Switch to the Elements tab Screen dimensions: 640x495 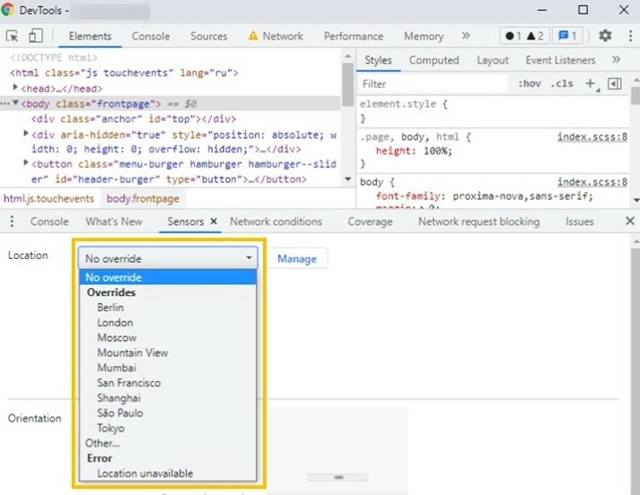coord(90,36)
